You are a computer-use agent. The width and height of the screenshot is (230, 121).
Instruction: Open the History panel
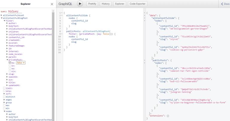[106, 4]
